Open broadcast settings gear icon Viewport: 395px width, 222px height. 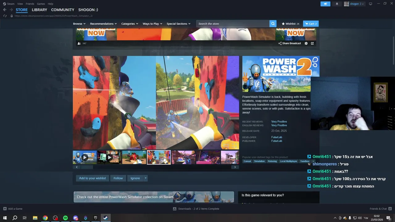point(306,43)
